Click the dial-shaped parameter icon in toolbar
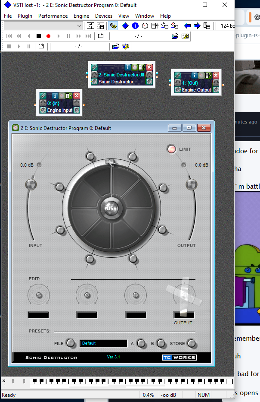 tap(145, 26)
